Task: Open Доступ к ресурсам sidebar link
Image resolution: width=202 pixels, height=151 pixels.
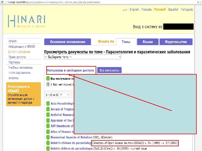Action: pyautogui.click(x=19, y=52)
